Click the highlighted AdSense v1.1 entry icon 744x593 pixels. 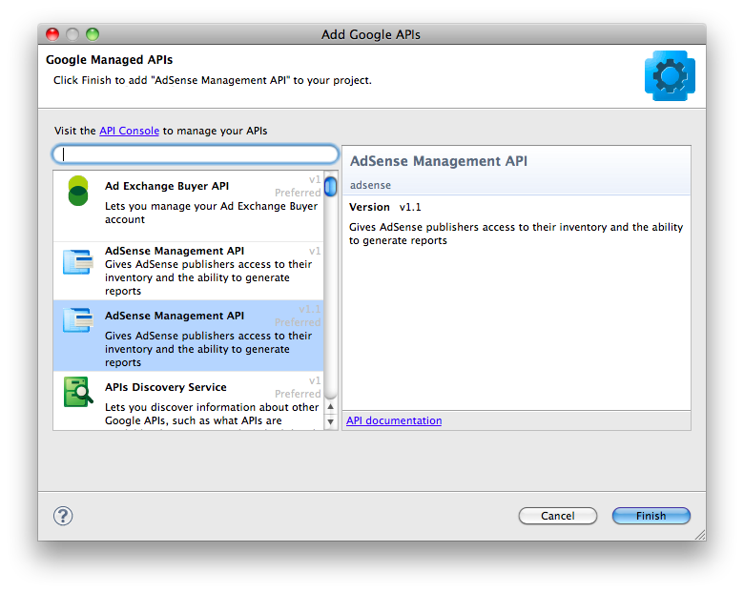click(77, 320)
